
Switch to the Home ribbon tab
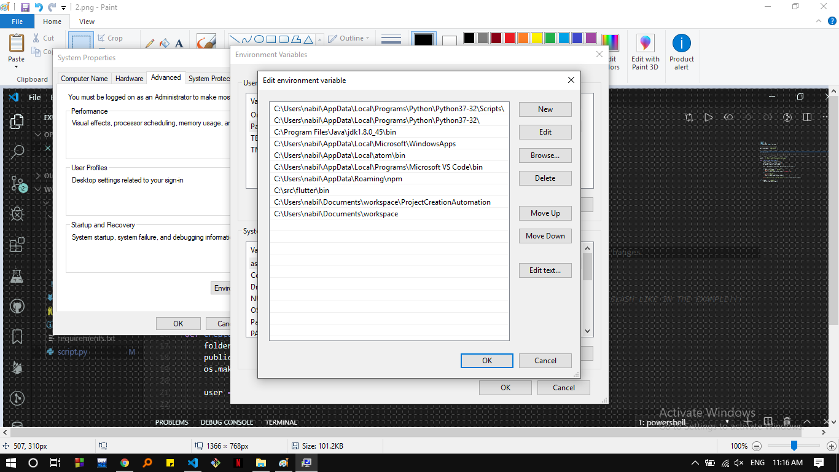[x=52, y=22]
